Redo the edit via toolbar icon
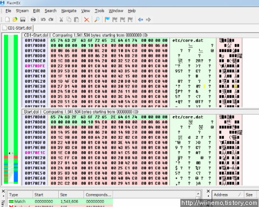259x207 pixels. [x=51, y=19]
